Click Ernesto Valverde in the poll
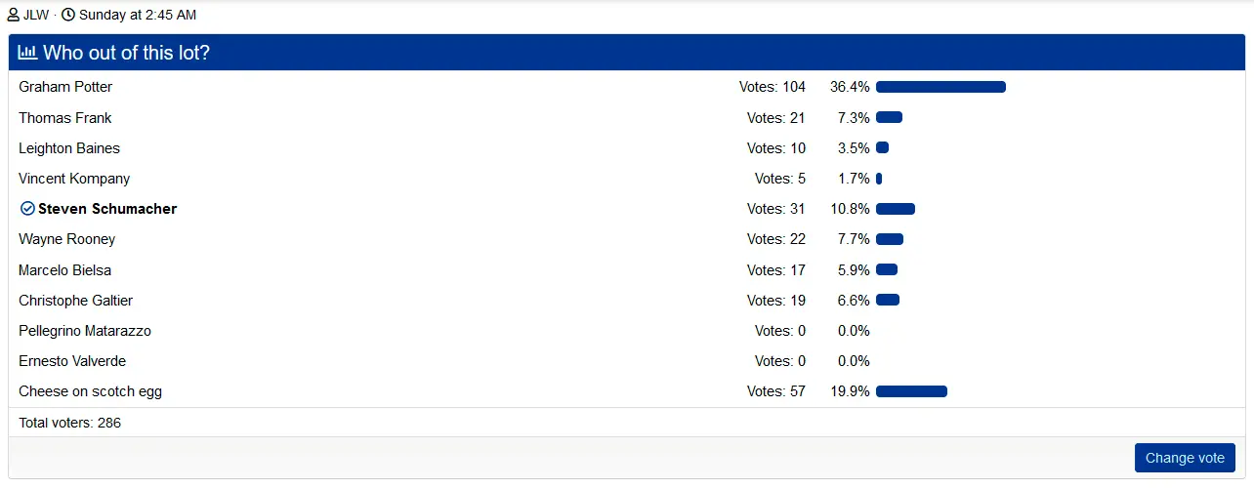Viewport: 1254px width, 489px height. (x=72, y=361)
